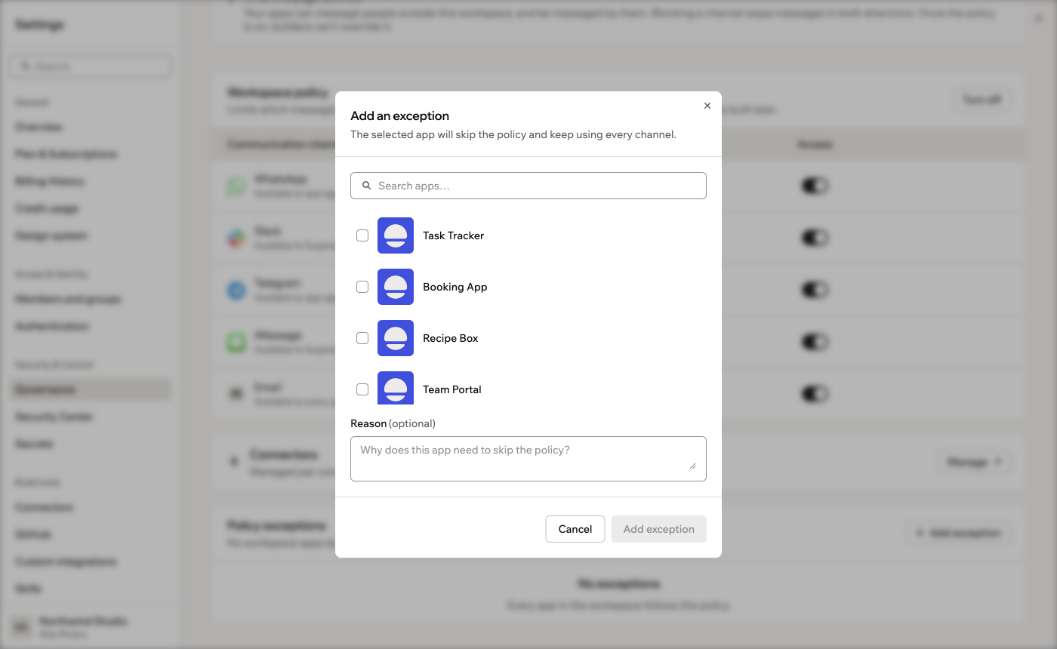The width and height of the screenshot is (1057, 649).
Task: Click the Team Portal app icon
Action: [x=396, y=388]
